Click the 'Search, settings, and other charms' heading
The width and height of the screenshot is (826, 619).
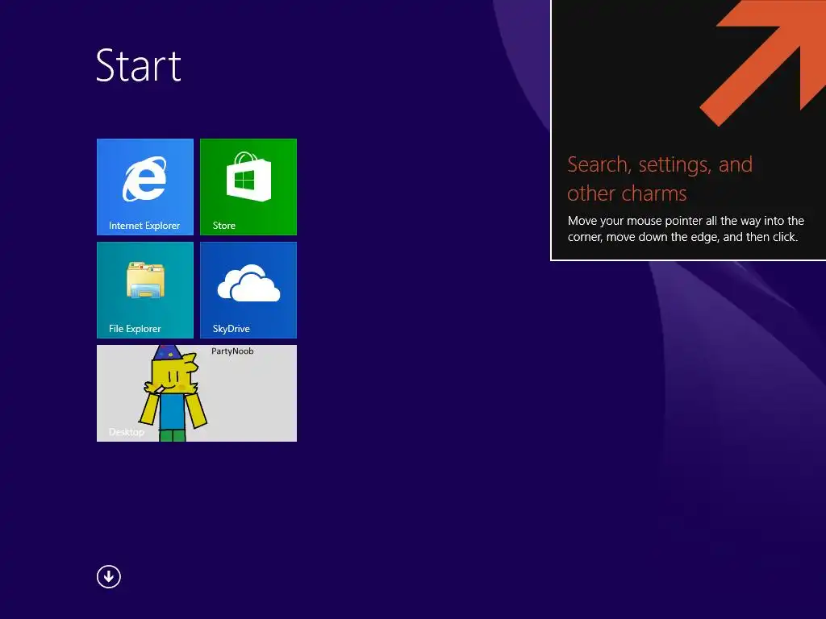[660, 179]
